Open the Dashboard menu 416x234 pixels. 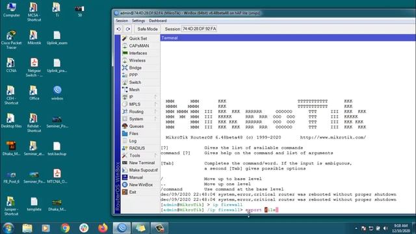pyautogui.click(x=158, y=21)
